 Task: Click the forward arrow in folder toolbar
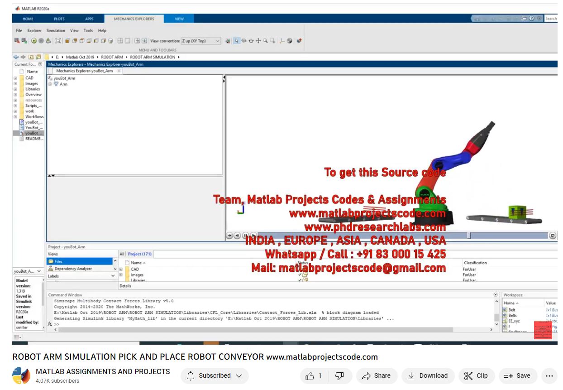[x=23, y=57]
